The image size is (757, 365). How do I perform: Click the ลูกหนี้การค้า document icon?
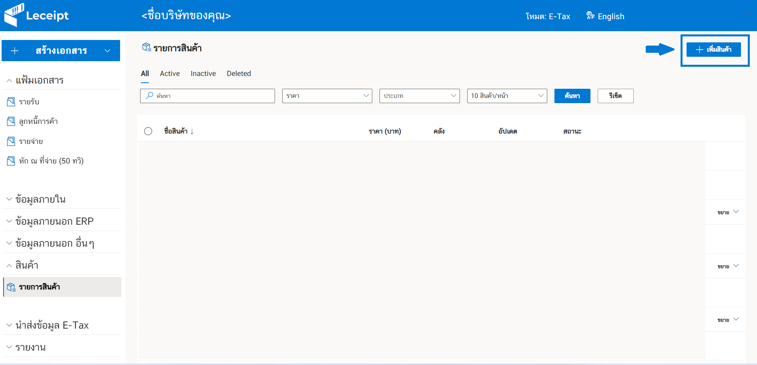[11, 121]
